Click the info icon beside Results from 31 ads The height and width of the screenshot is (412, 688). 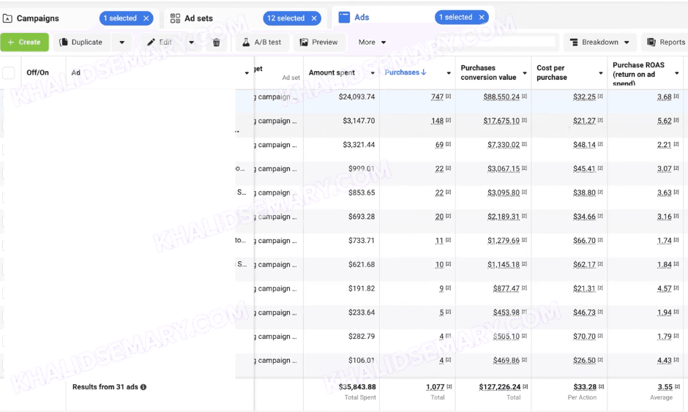coord(143,387)
